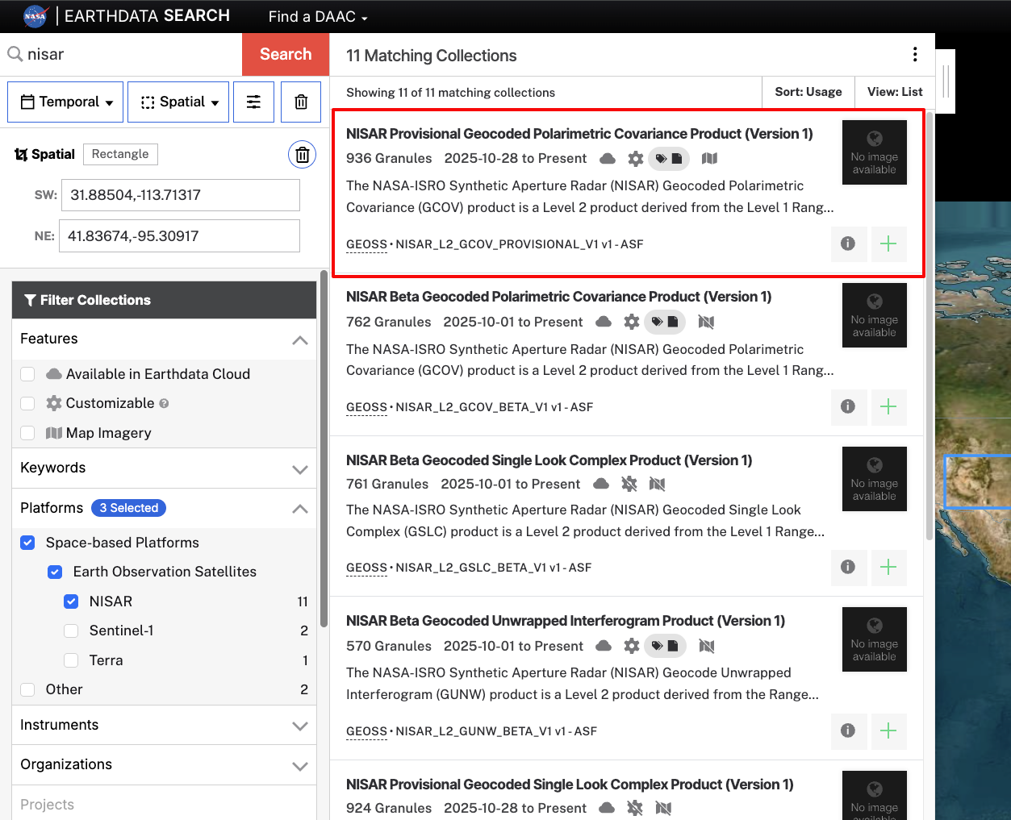
Task: Open the Spatial filter dropdown
Action: pyautogui.click(x=178, y=102)
